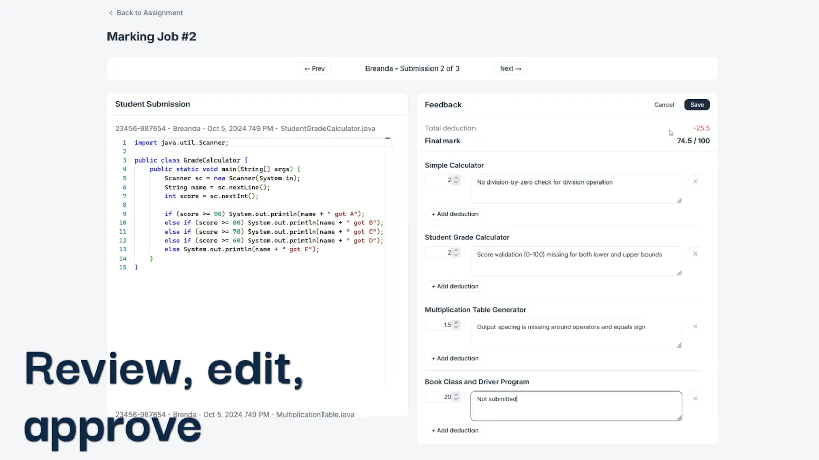This screenshot has height=460, width=819.
Task: Adjust the Book Class deduction stepper showing 20
Action: pos(456,397)
